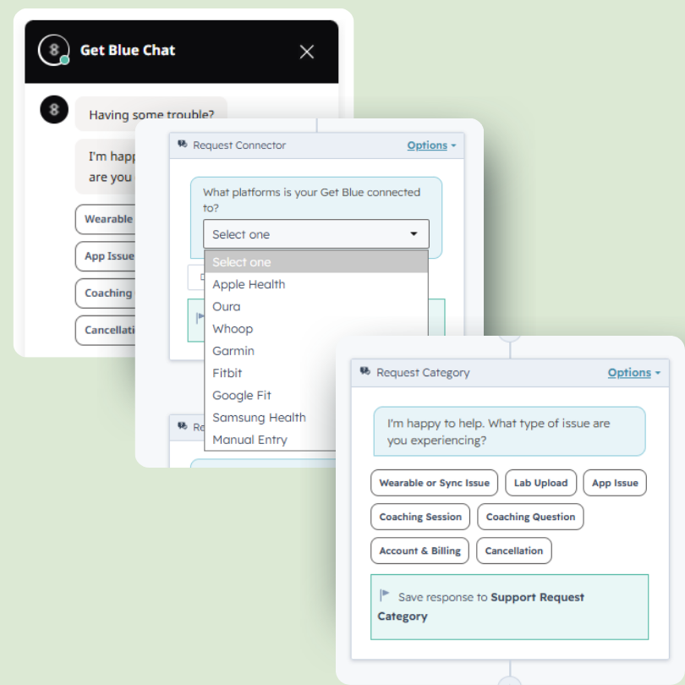Click the Save response to Support Request Category box

pos(509,607)
